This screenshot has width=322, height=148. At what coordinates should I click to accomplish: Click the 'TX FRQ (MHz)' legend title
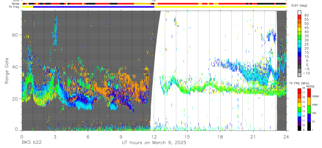pyautogui.click(x=299, y=83)
